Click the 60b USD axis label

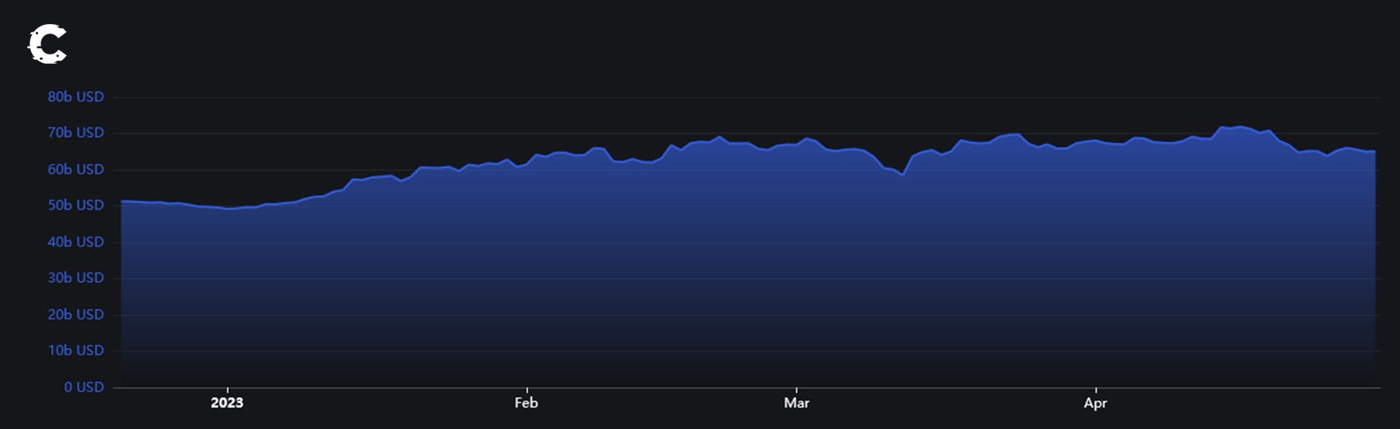pyautogui.click(x=75, y=169)
